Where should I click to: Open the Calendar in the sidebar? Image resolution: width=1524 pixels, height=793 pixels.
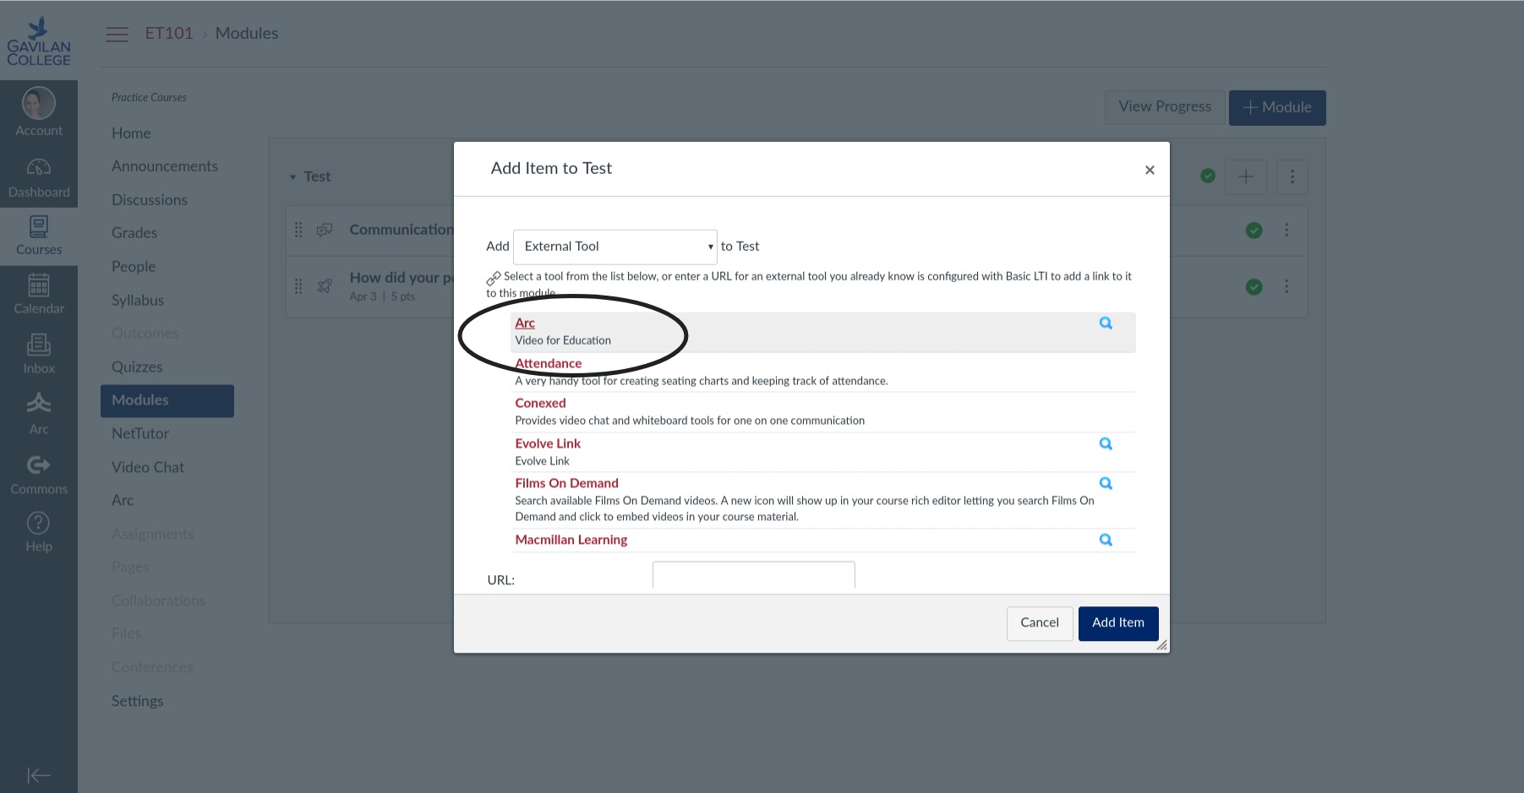coord(39,294)
